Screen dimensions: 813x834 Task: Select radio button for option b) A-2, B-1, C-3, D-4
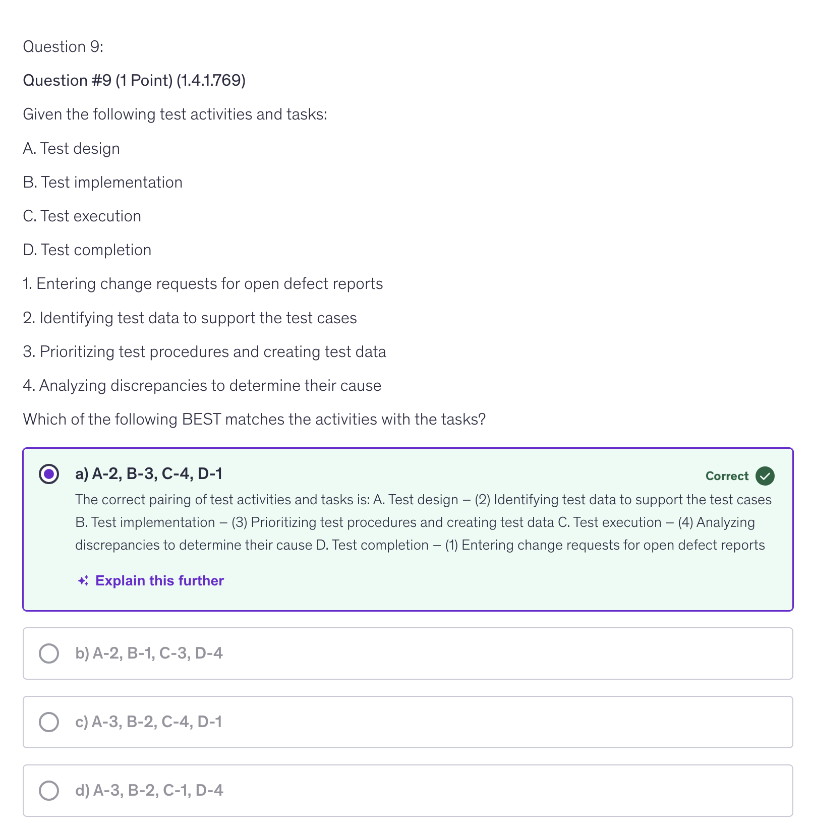[49, 653]
